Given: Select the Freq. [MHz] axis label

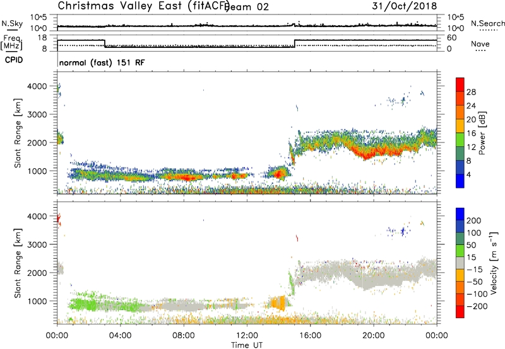Looking at the screenshot, I should 11,42.
